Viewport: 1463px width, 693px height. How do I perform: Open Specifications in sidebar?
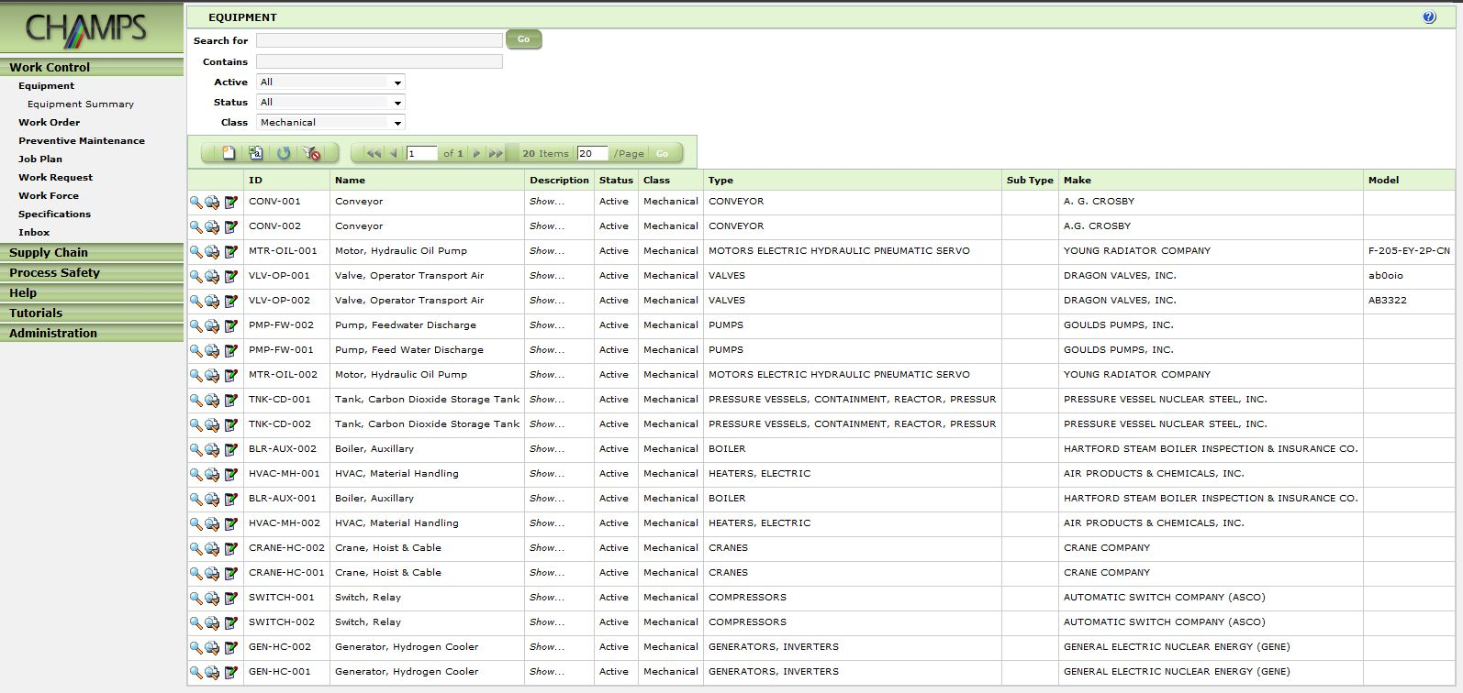point(55,214)
